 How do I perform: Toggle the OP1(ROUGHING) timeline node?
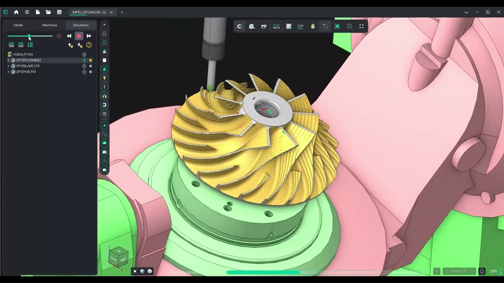[84, 60]
